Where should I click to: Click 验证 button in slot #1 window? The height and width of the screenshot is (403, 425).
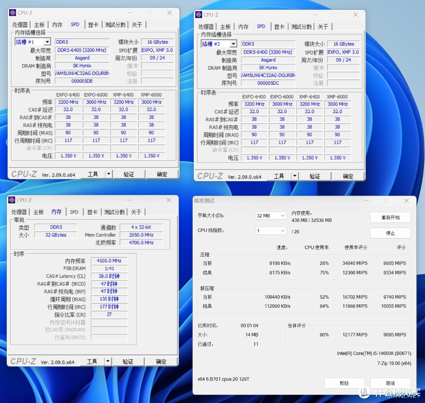pyautogui.click(x=129, y=174)
